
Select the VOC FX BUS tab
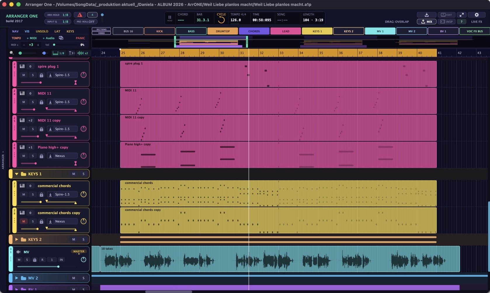[475, 31]
